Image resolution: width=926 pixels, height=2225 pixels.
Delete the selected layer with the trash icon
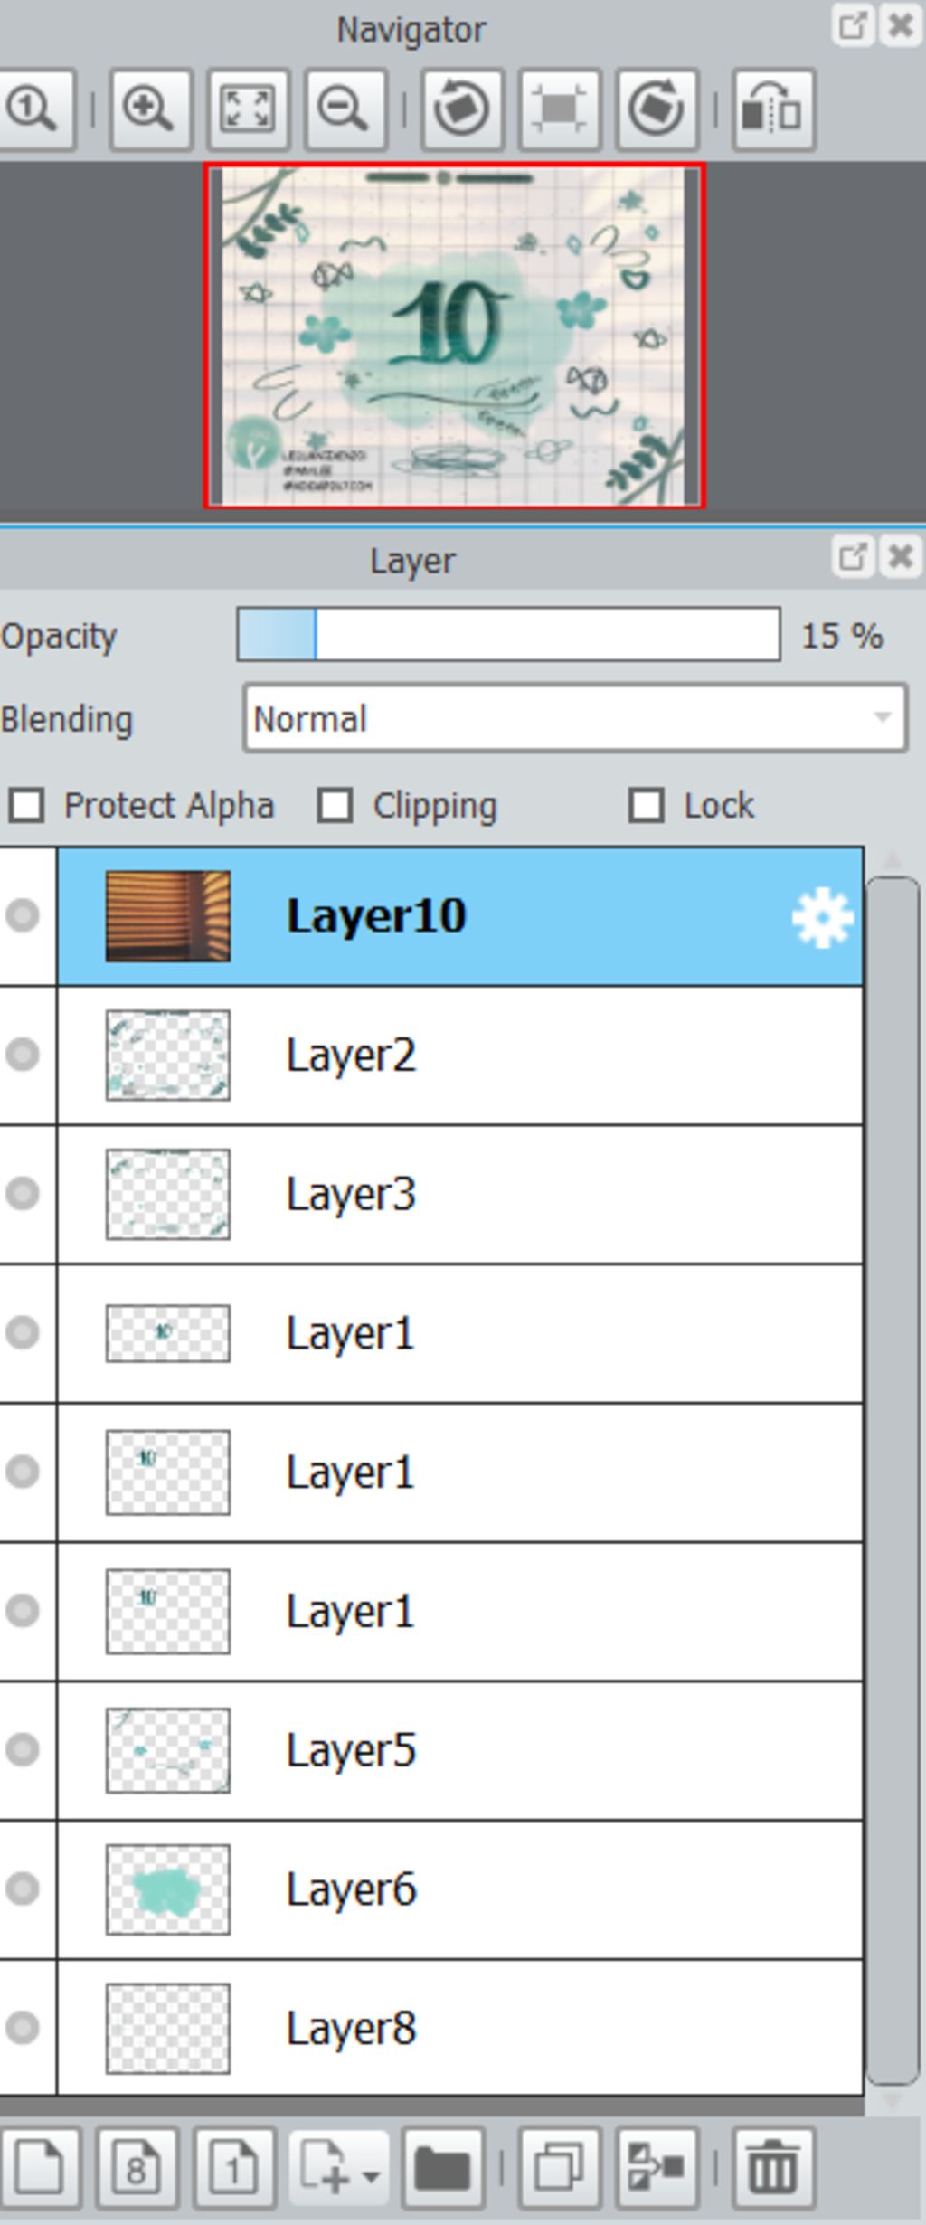tap(773, 2168)
